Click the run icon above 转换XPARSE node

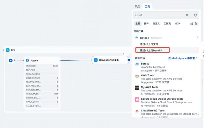[x=124, y=54]
